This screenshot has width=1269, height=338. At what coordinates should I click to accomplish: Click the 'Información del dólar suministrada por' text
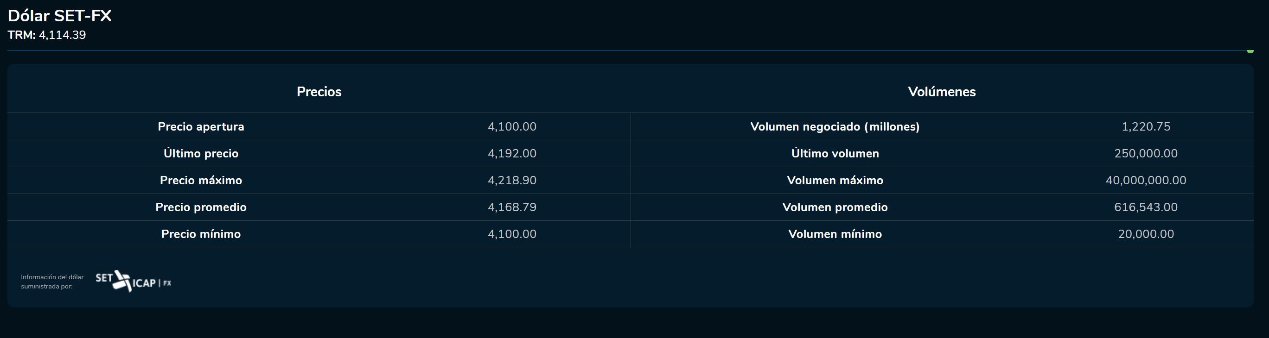point(52,282)
